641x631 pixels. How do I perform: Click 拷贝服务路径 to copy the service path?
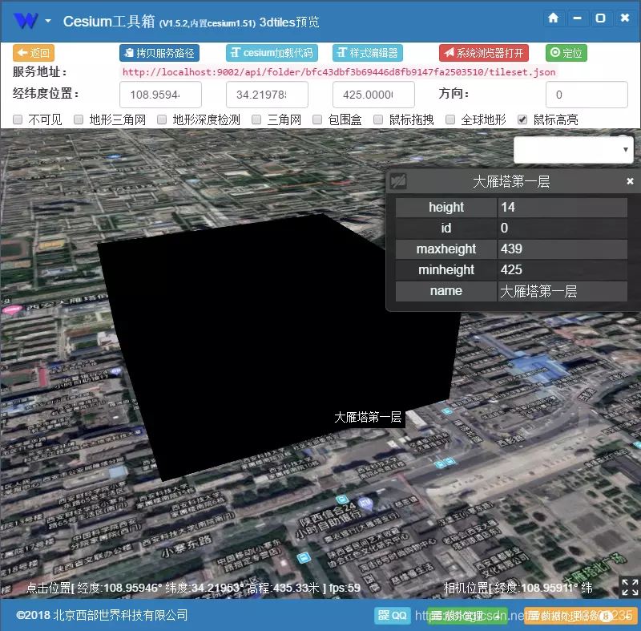coord(159,53)
